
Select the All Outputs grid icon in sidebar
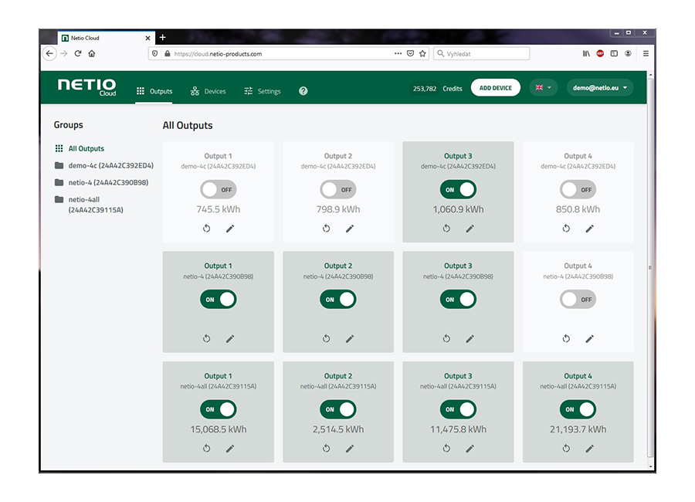(60, 148)
